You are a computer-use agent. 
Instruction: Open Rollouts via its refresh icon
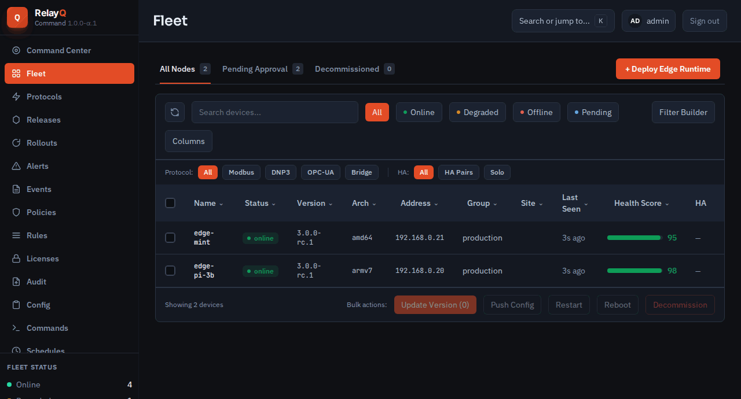16,143
